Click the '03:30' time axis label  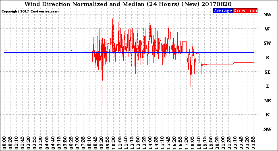pyautogui.click(x=41, y=143)
